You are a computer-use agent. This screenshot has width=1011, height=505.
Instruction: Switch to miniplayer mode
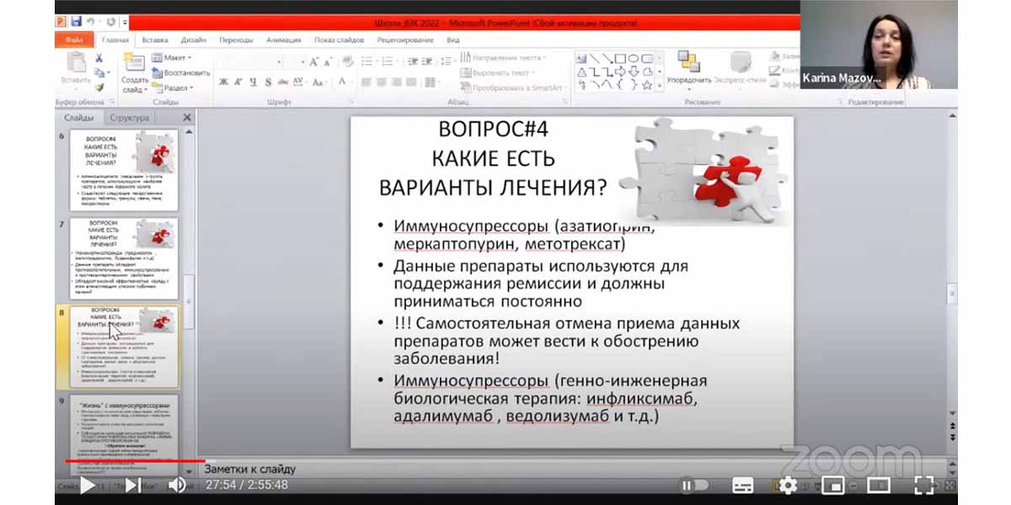(x=833, y=486)
